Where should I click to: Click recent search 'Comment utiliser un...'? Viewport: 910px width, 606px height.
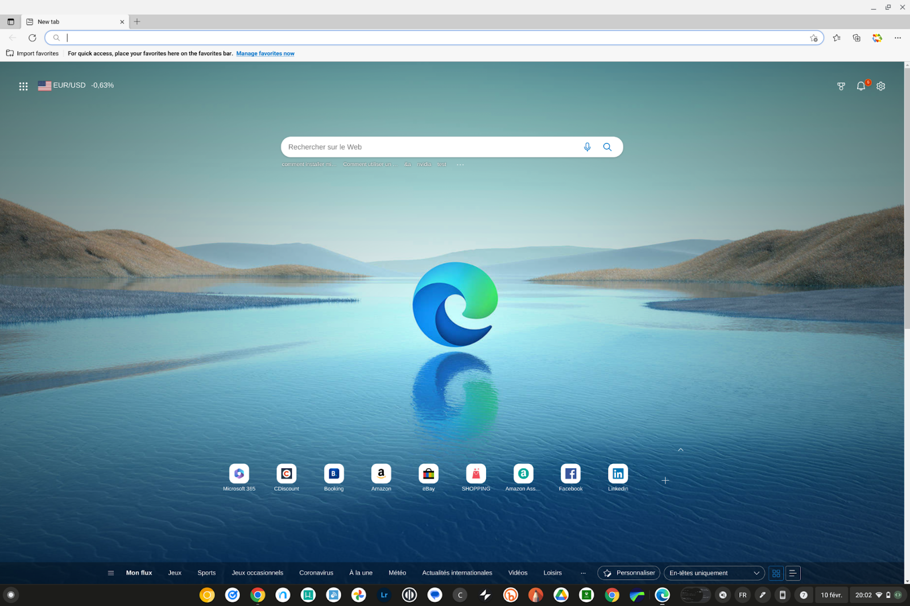click(x=370, y=165)
